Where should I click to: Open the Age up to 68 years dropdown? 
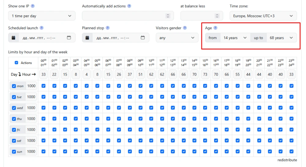[x=282, y=38]
